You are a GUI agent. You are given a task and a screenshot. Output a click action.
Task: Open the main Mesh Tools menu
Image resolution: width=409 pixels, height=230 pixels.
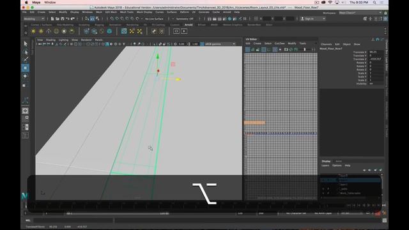(x=127, y=12)
